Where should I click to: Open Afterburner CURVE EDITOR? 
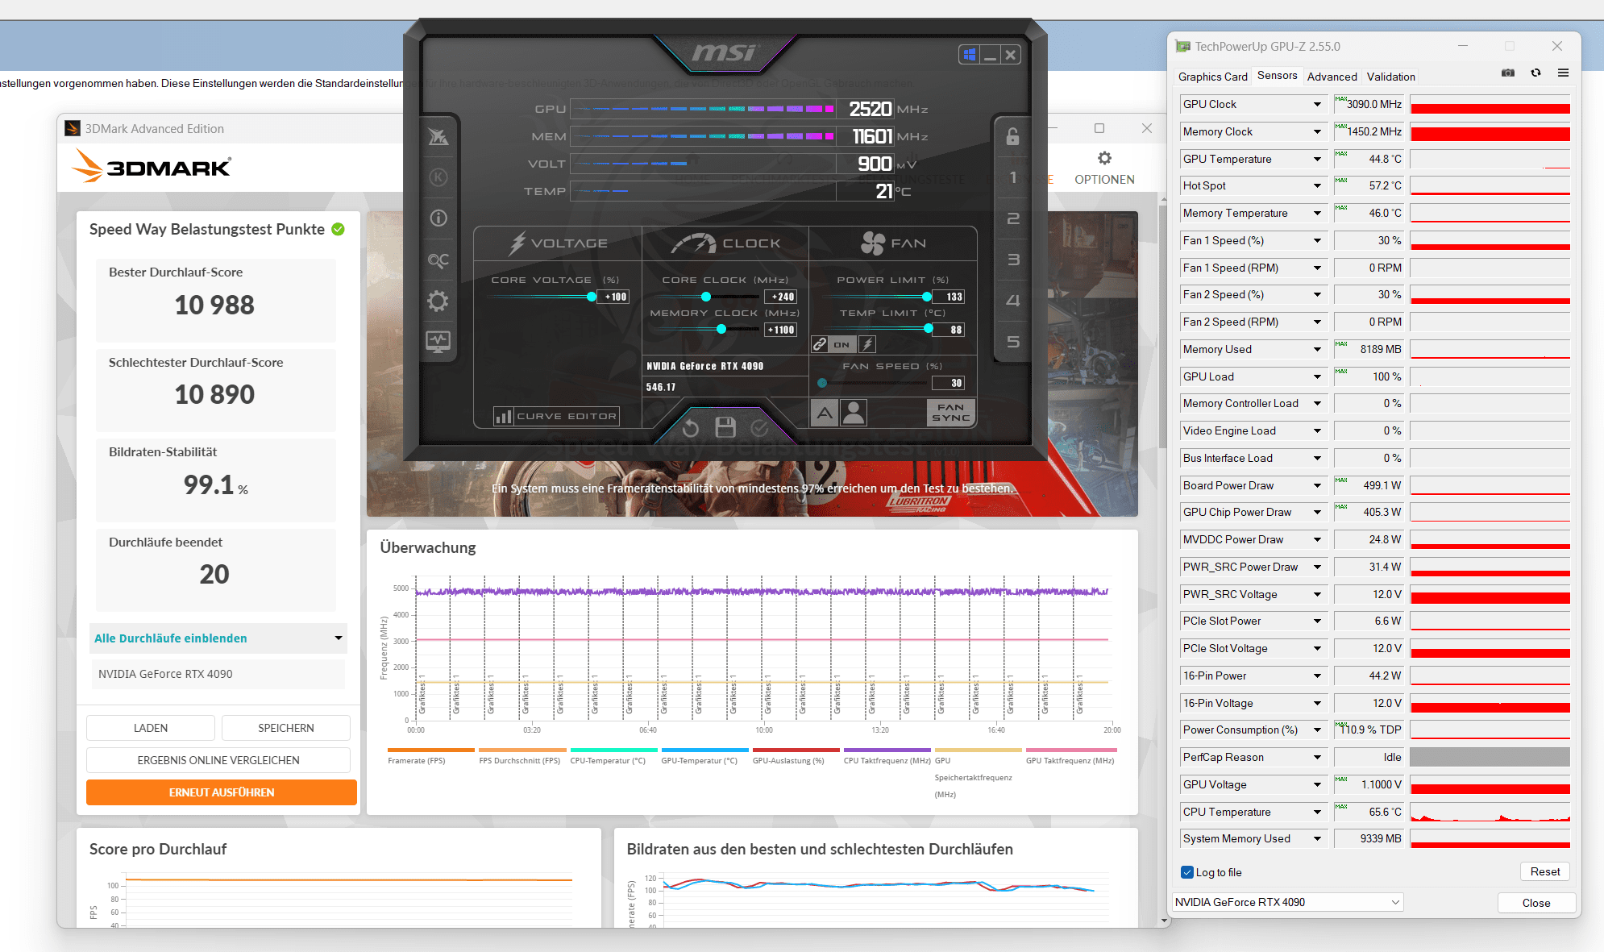557,416
